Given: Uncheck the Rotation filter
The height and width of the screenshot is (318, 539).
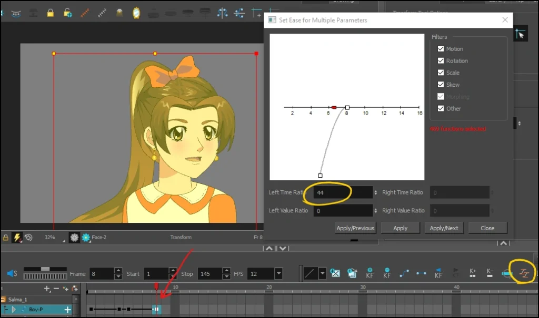Looking at the screenshot, I should coord(441,60).
